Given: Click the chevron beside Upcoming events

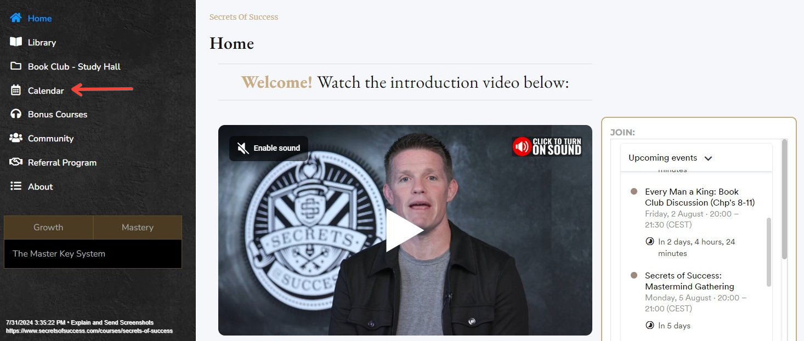Looking at the screenshot, I should click(x=708, y=158).
